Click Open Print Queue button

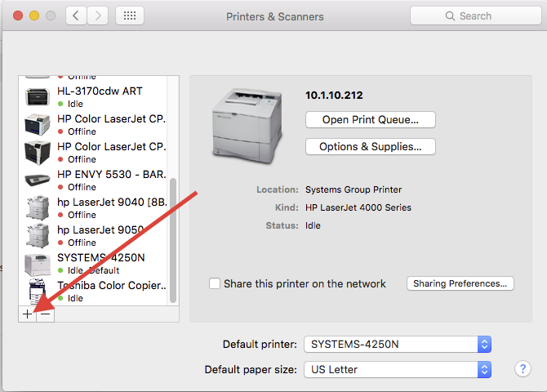click(370, 120)
